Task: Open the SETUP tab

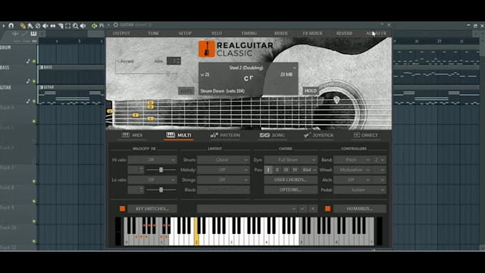Action: [185, 34]
